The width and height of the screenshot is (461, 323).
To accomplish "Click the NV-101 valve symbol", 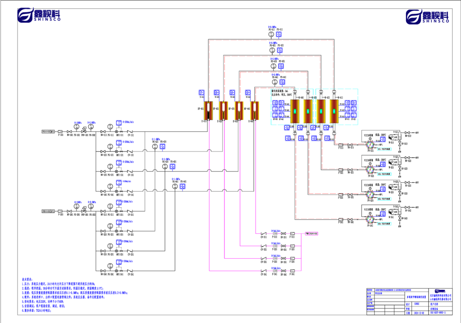I will (69, 132).
